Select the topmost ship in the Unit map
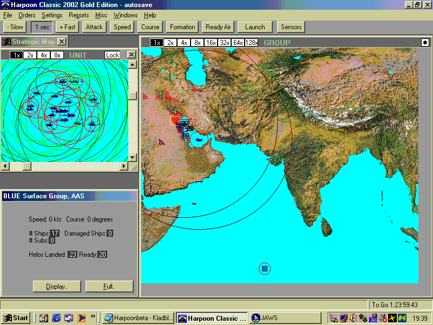This screenshot has width=433, height=325. (63, 81)
